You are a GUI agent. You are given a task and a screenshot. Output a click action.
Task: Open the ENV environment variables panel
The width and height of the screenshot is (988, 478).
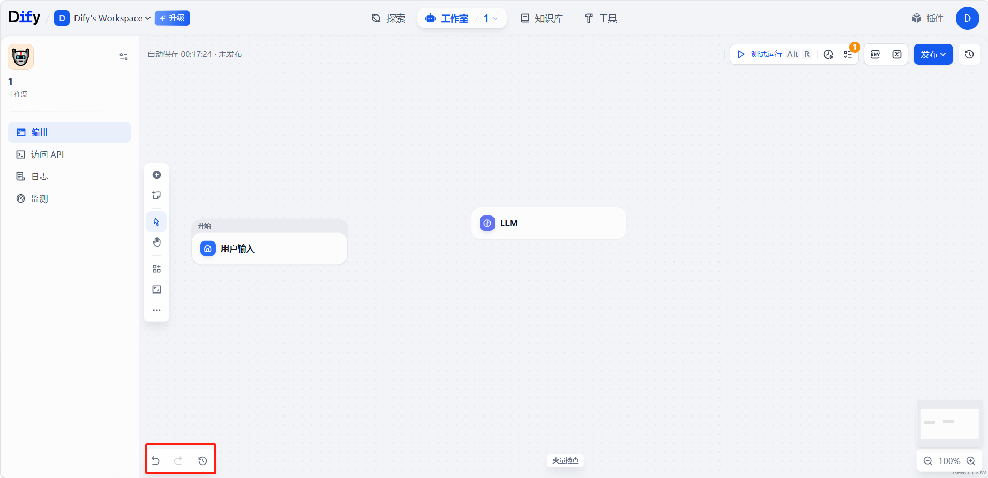[875, 54]
